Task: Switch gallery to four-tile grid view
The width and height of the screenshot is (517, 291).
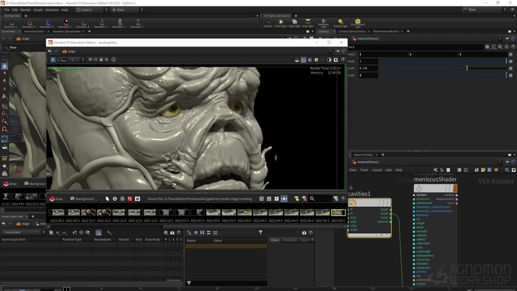Action: pyautogui.click(x=277, y=198)
